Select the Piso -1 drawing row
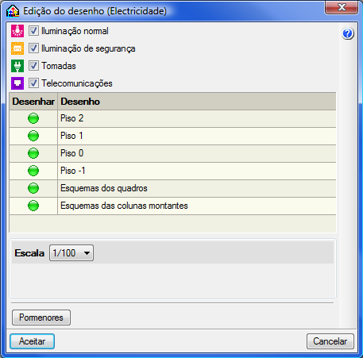Screen dimensions: 363x358 click(172, 171)
